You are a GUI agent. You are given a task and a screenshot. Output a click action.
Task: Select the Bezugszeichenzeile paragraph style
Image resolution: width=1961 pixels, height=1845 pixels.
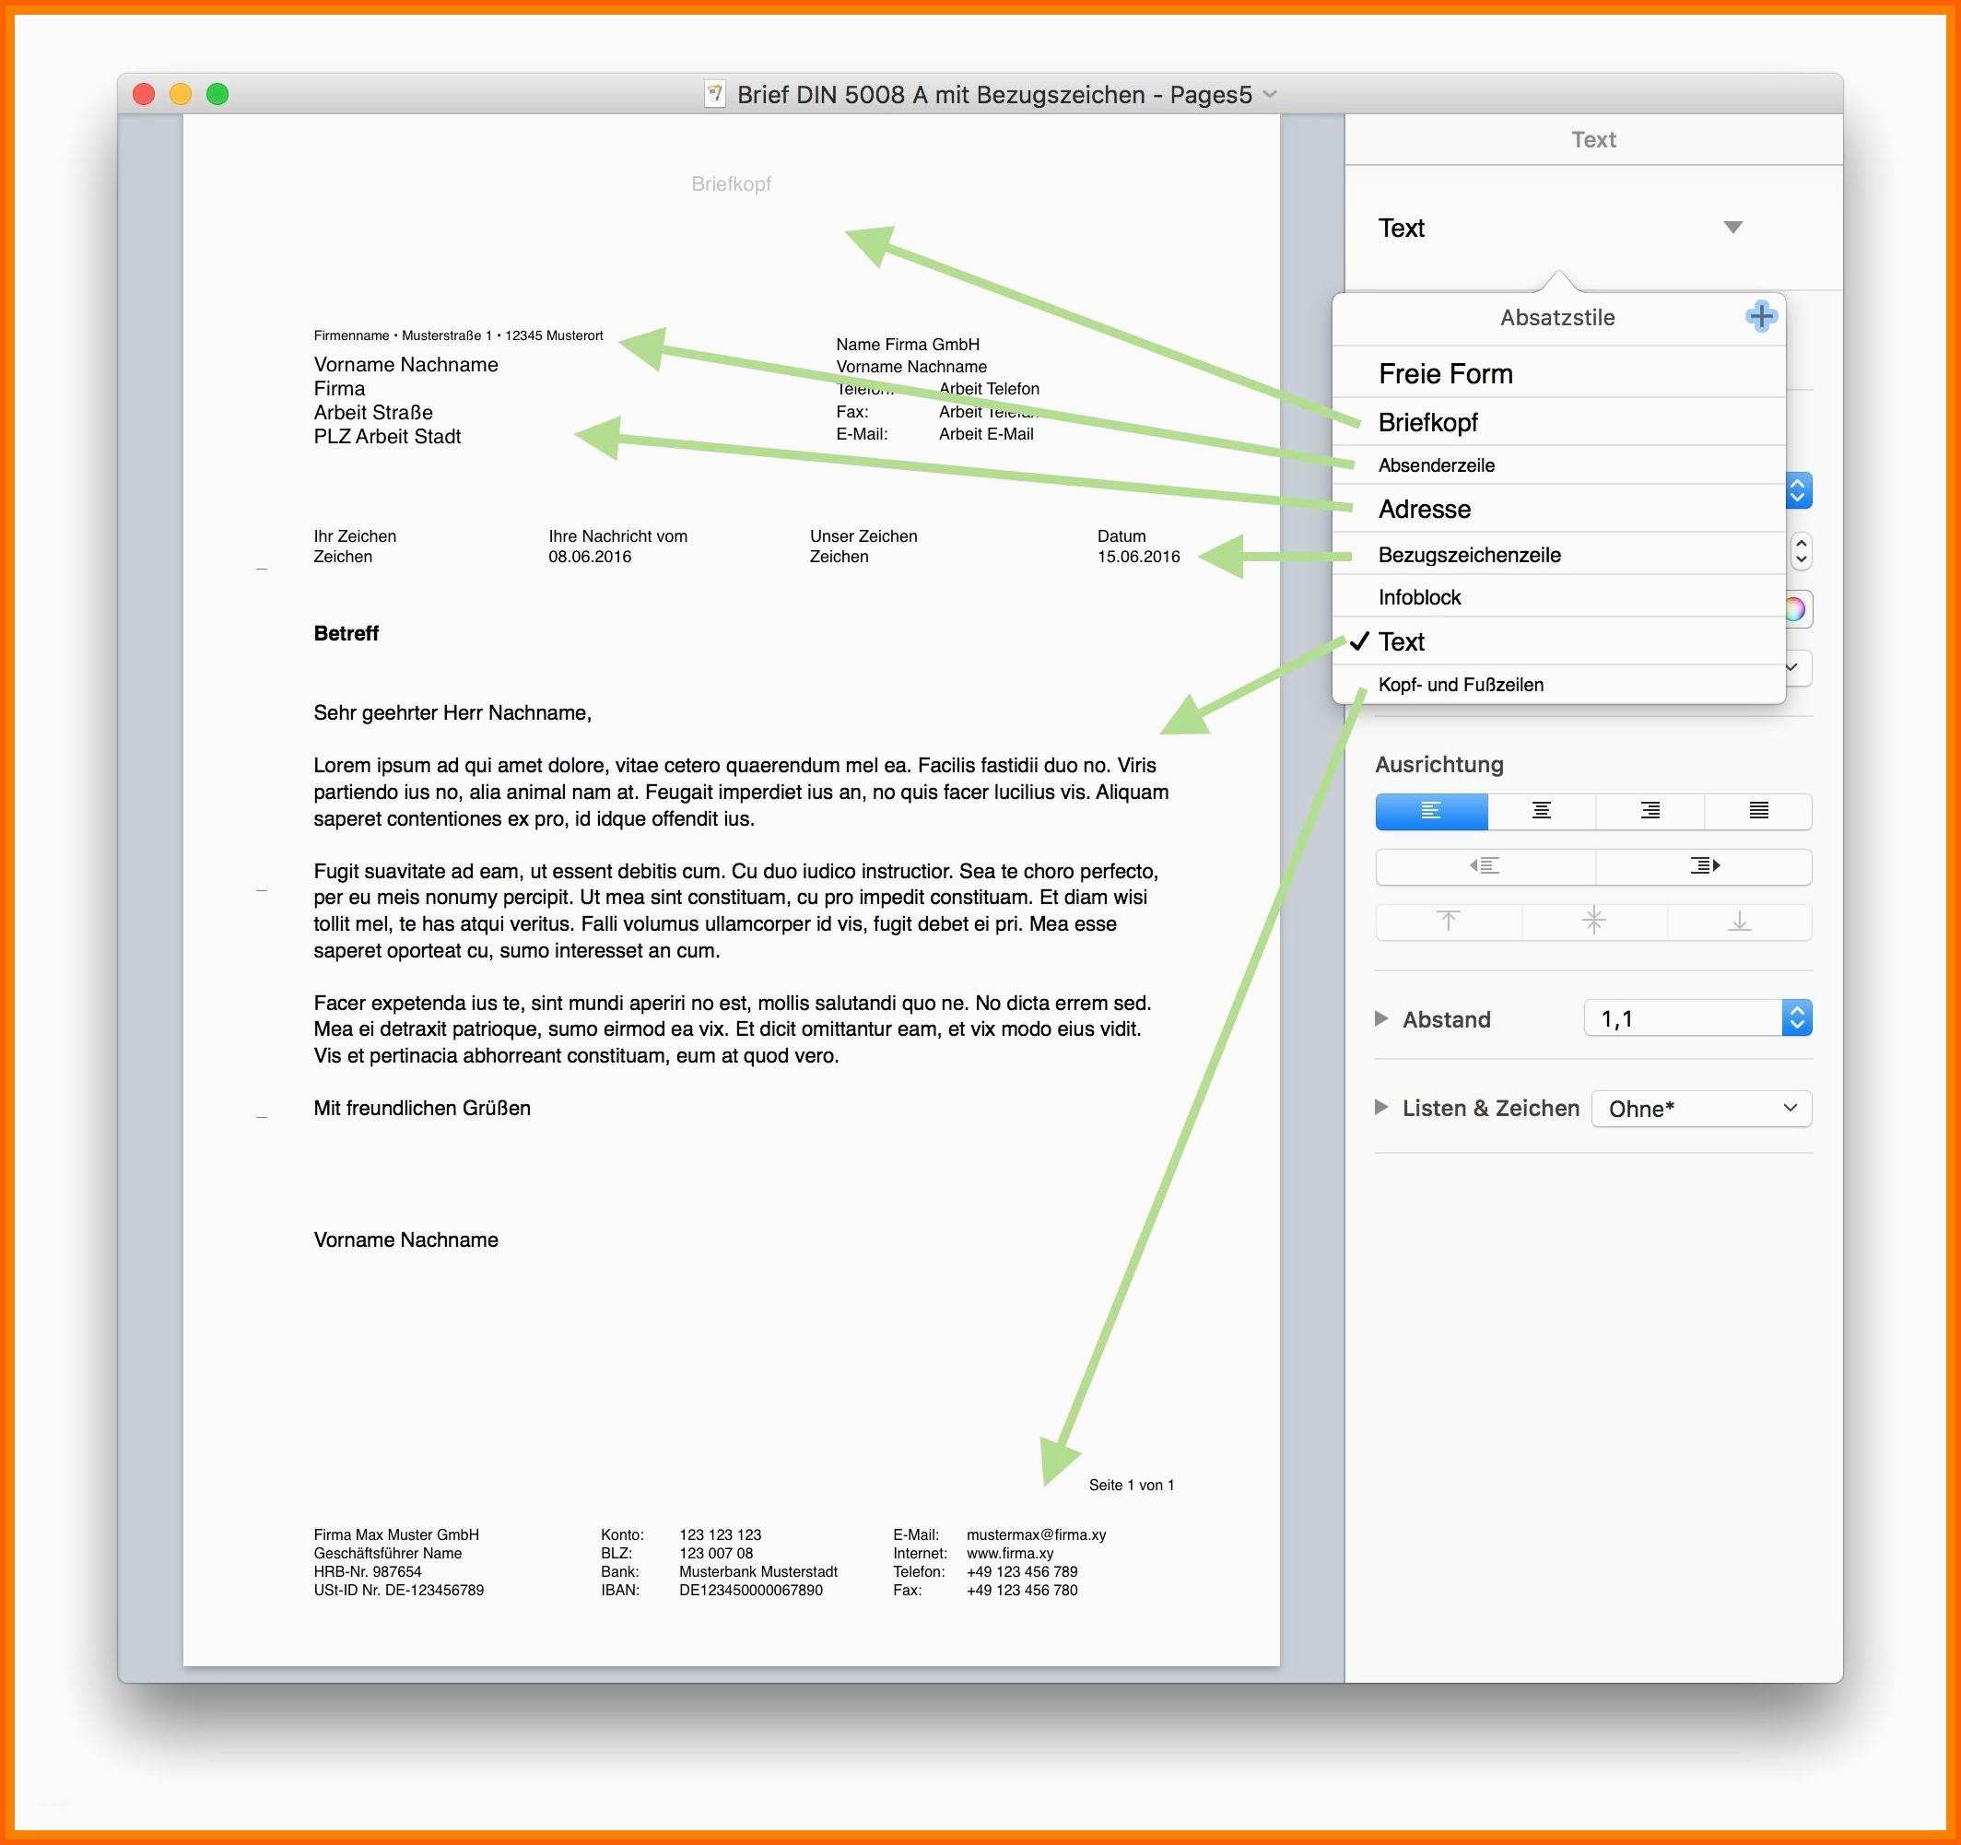1558,555
